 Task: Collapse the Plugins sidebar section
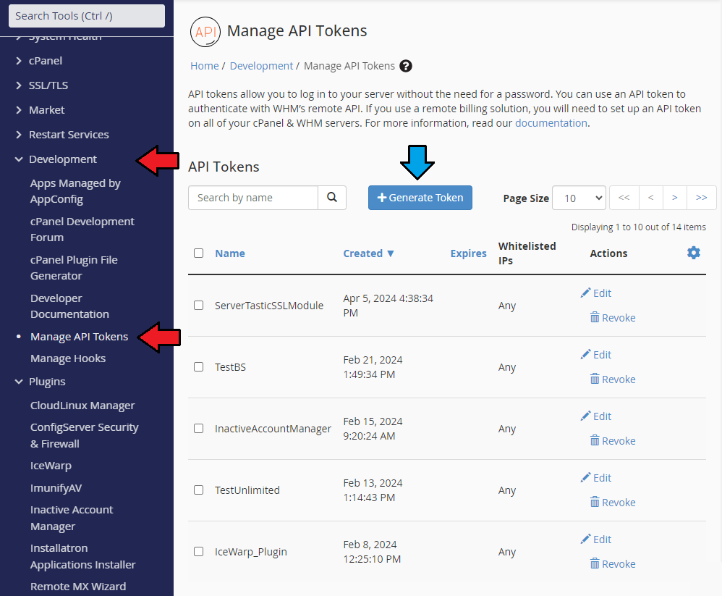coord(41,382)
